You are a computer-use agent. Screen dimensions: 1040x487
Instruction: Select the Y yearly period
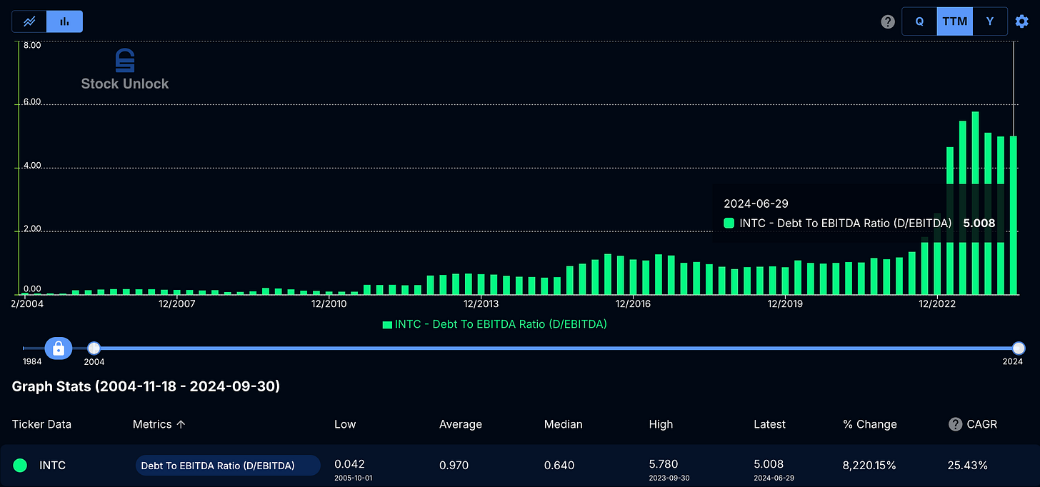(x=990, y=21)
